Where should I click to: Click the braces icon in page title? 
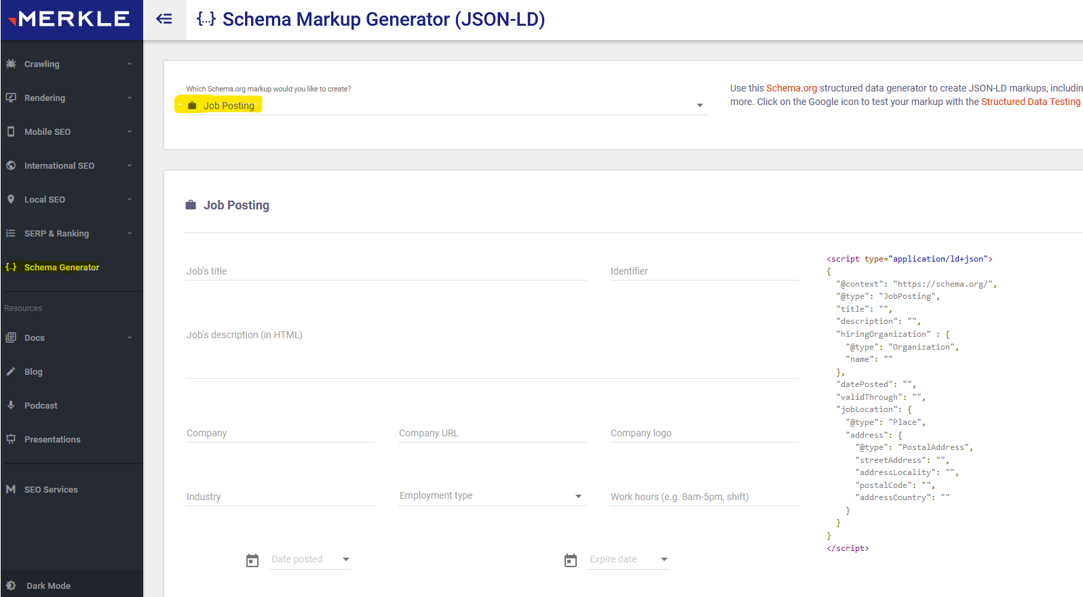pyautogui.click(x=206, y=19)
